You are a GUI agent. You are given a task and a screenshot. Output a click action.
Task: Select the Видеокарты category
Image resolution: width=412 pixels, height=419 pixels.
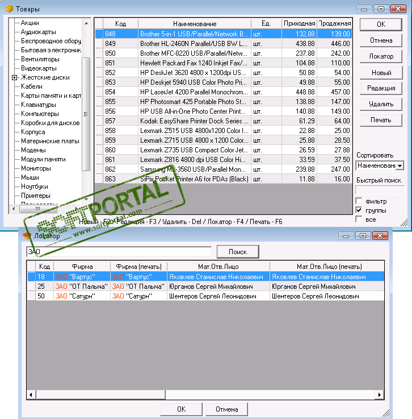[x=39, y=68]
